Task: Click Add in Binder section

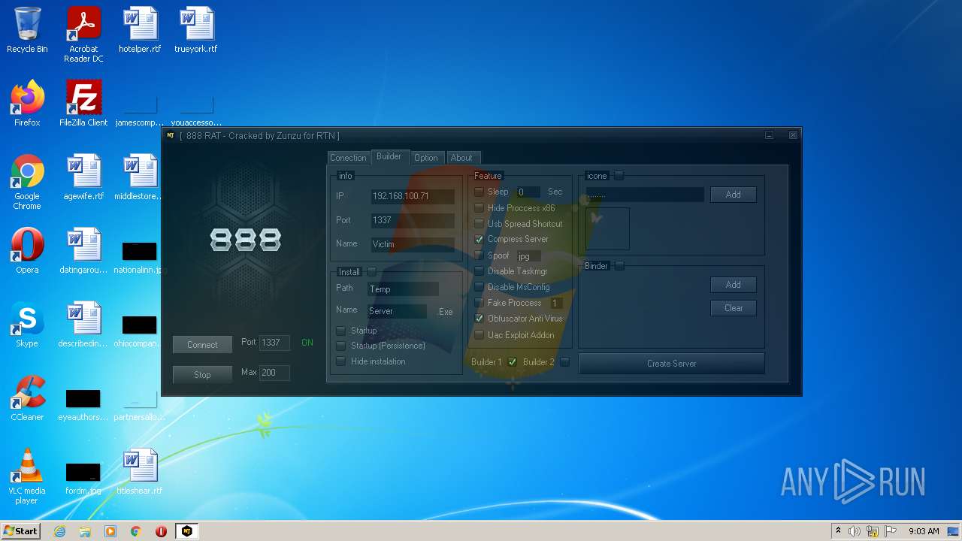Action: [734, 285]
